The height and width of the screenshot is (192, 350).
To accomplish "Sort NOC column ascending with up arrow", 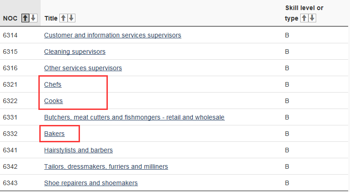I will coord(25,18).
